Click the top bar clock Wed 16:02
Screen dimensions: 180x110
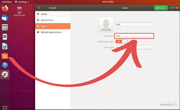click(x=108, y=2)
